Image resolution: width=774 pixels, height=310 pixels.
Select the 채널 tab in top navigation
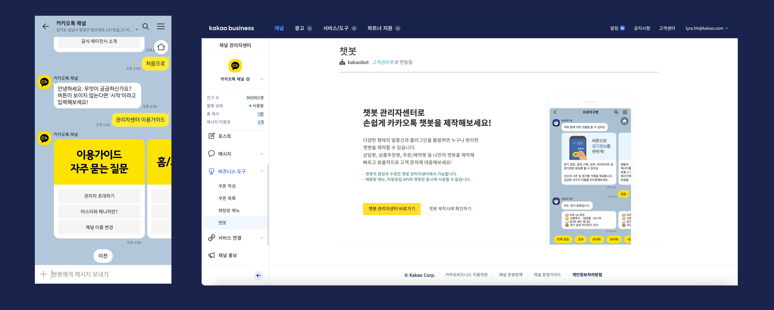(x=279, y=28)
